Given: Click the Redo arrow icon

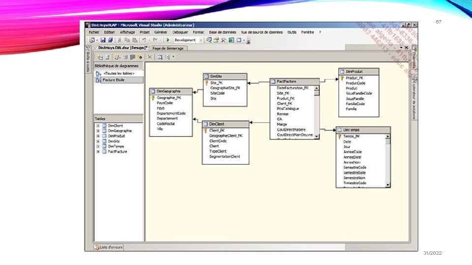Looking at the screenshot, I should [x=155, y=40].
